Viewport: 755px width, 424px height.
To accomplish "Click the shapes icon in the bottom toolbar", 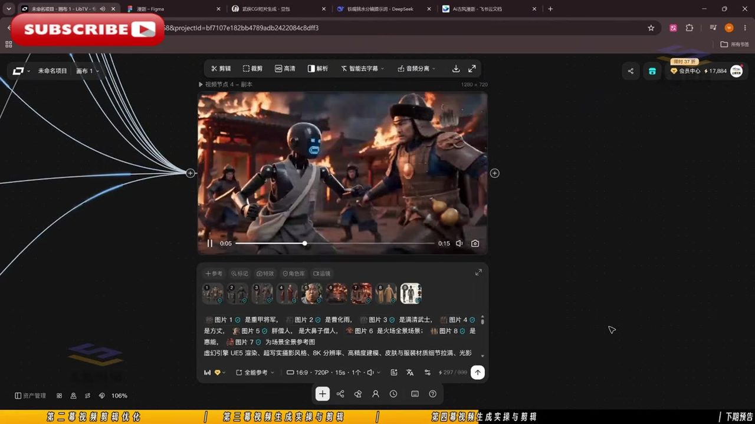I will point(358,394).
